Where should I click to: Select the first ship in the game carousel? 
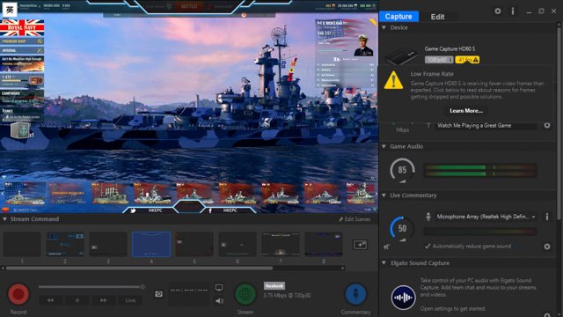pos(25,193)
